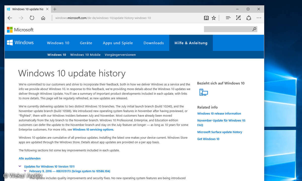This screenshot has height=181, width=302.
Task: Click the Get Windows 10 link
Action: [x=208, y=139]
